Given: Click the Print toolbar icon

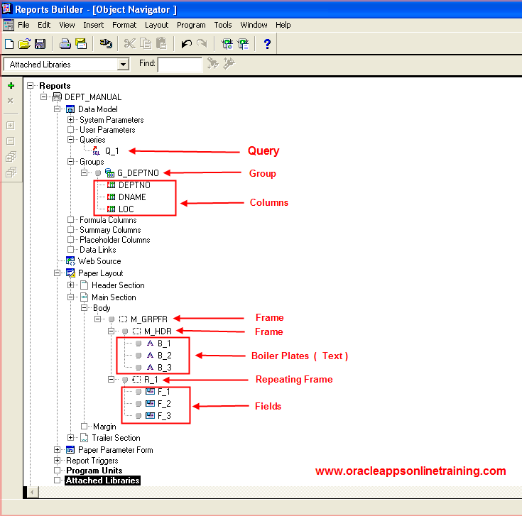Looking at the screenshot, I should 65,44.
